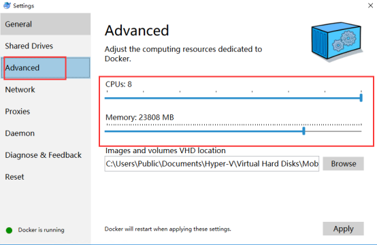Click the blue container gears illustration
This screenshot has width=377, height=245.
337,42
